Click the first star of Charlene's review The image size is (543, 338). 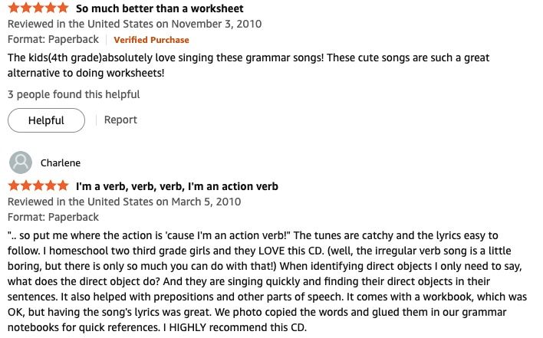[x=14, y=186]
